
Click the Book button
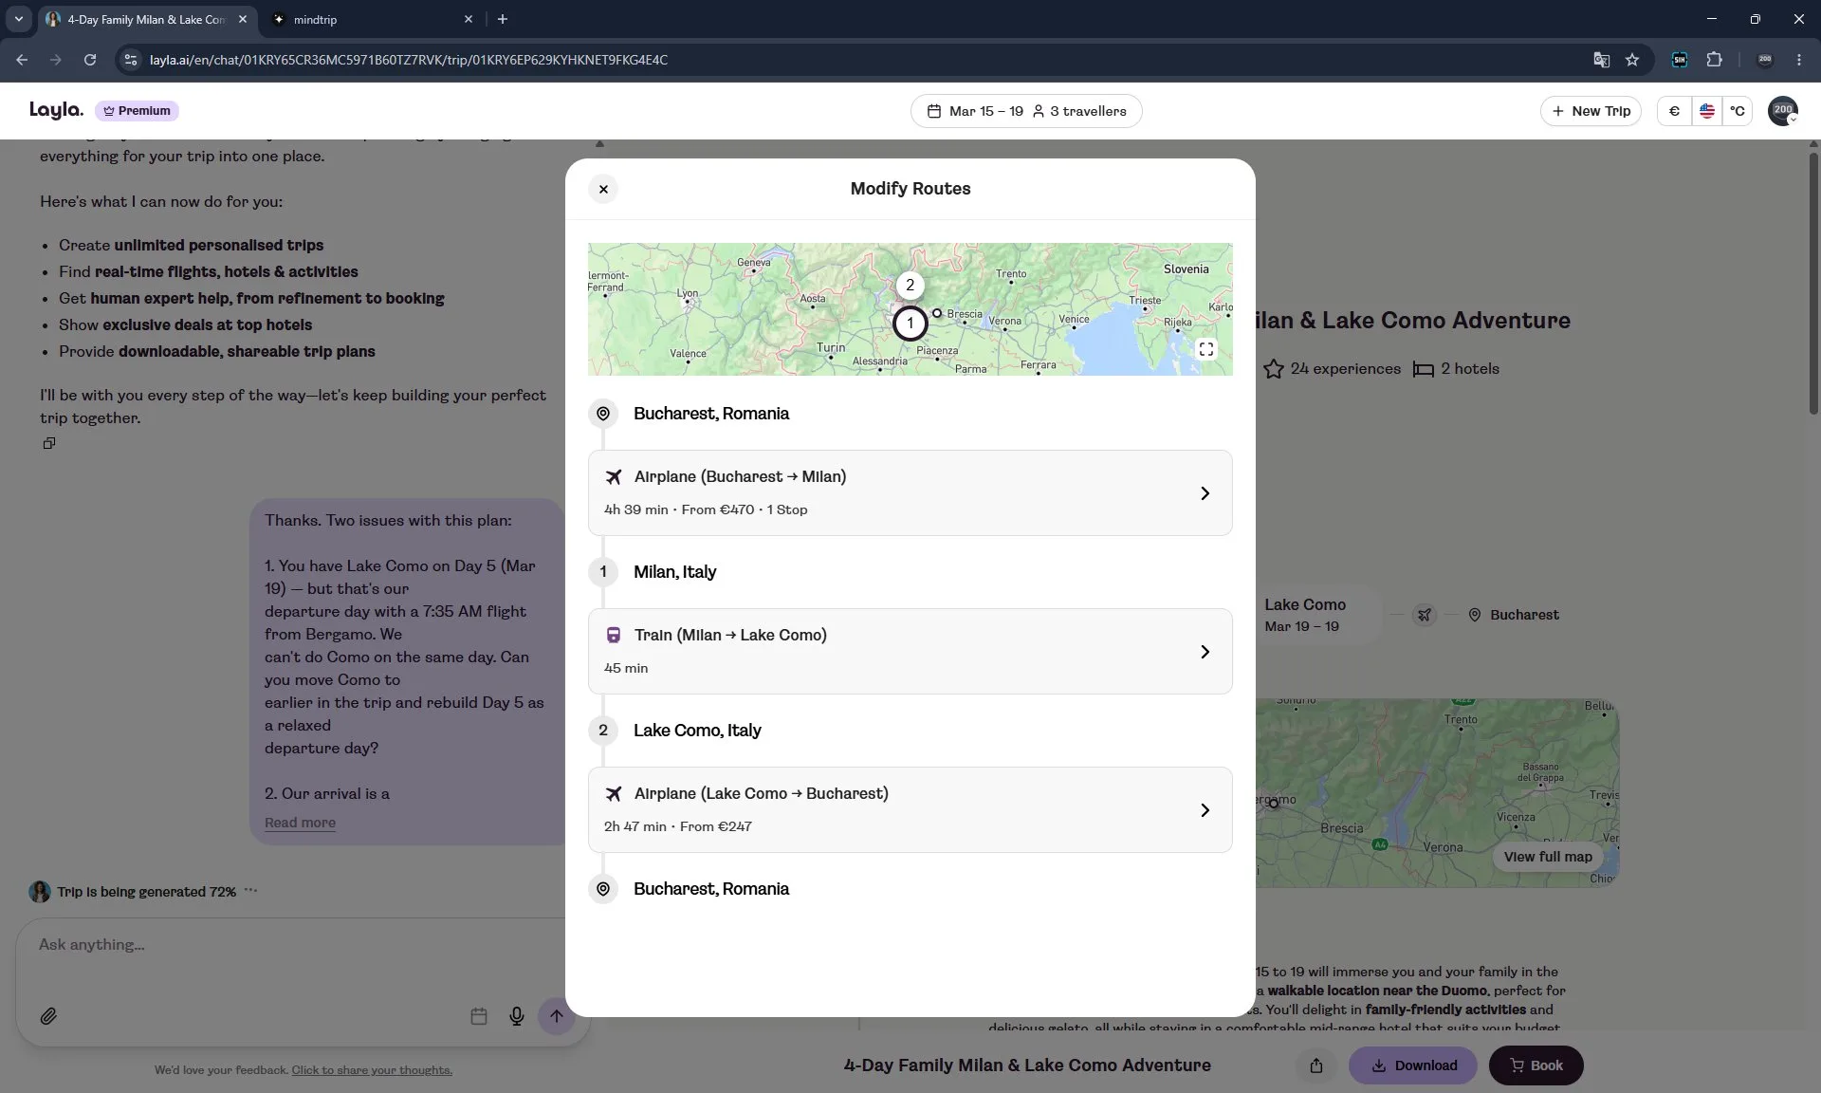click(1536, 1065)
